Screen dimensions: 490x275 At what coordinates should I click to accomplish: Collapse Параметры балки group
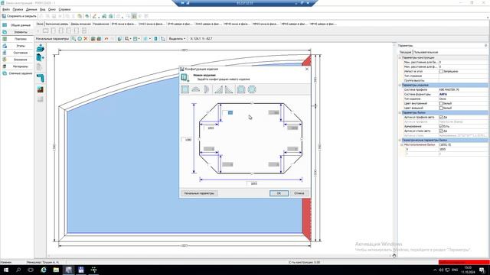coord(400,112)
